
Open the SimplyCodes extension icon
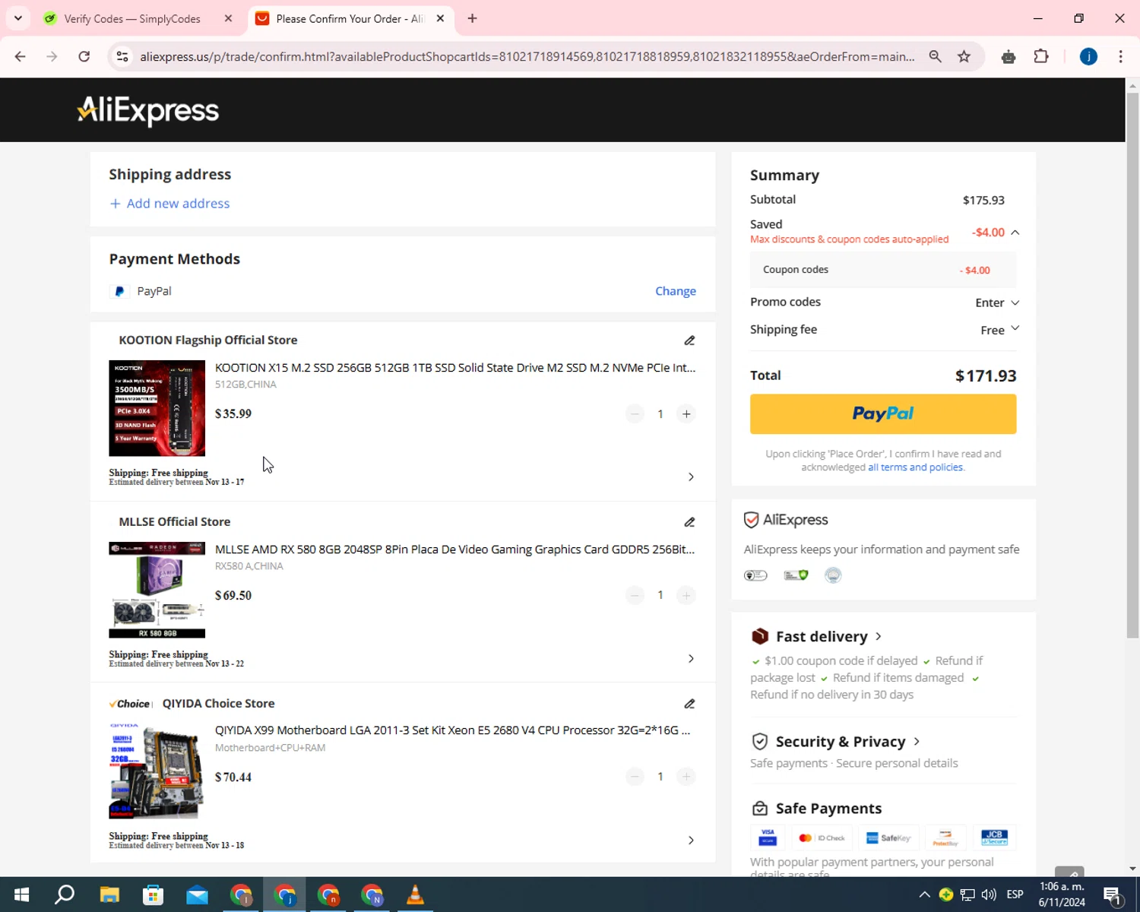1009,56
